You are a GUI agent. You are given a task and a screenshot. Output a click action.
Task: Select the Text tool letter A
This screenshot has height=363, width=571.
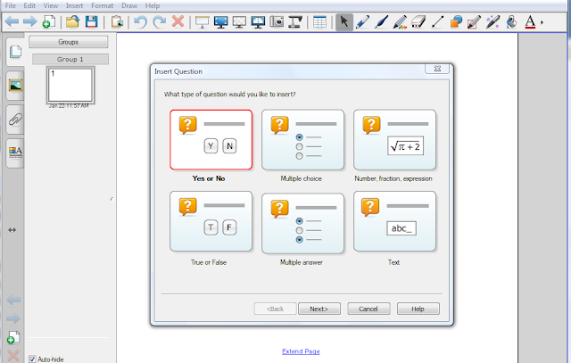pyautogui.click(x=530, y=21)
